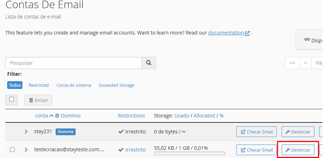Sort by the Restrictions column header
This screenshot has height=158, width=323.
[131, 116]
